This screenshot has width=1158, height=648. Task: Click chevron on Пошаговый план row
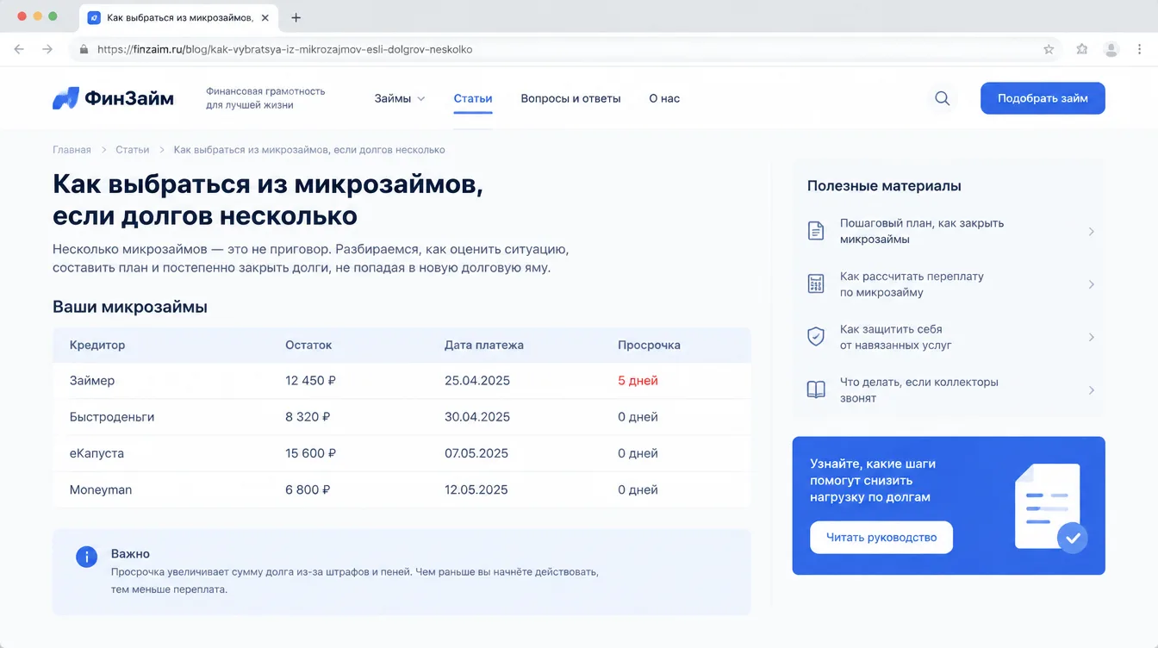[1091, 231]
